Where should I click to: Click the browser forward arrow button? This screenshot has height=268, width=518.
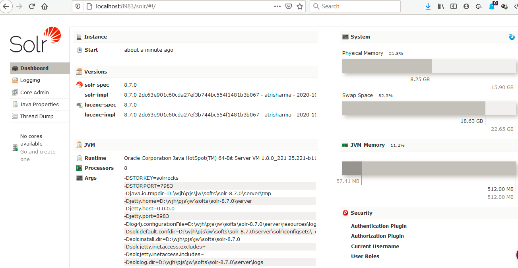(19, 6)
